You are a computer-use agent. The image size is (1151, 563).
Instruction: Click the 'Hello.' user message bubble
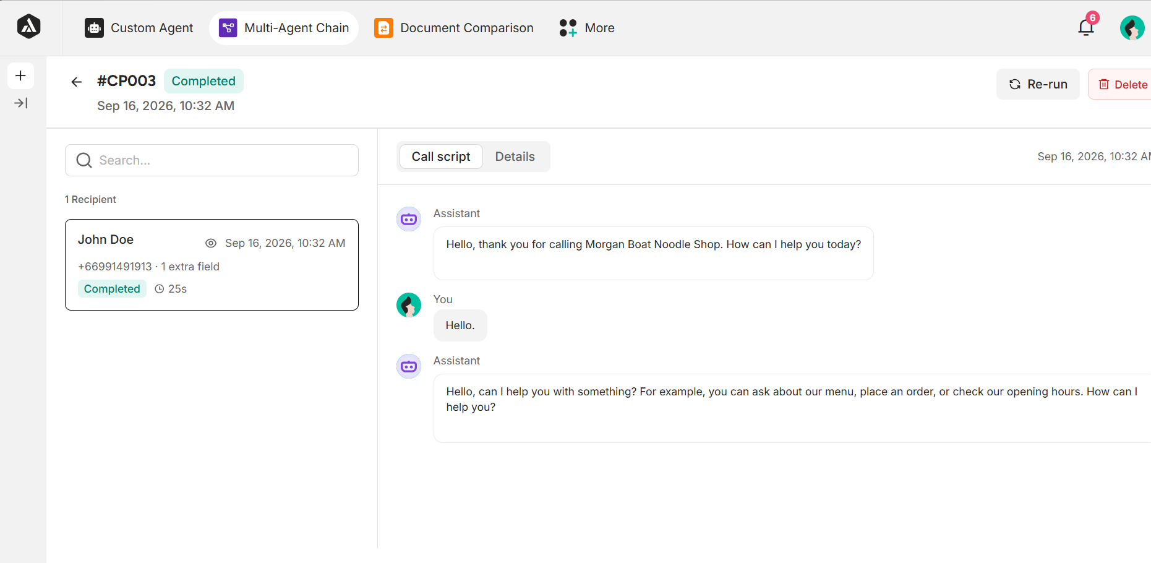click(x=460, y=325)
